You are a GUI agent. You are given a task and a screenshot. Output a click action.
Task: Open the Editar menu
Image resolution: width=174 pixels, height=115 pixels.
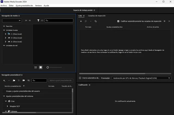(11, 5)
